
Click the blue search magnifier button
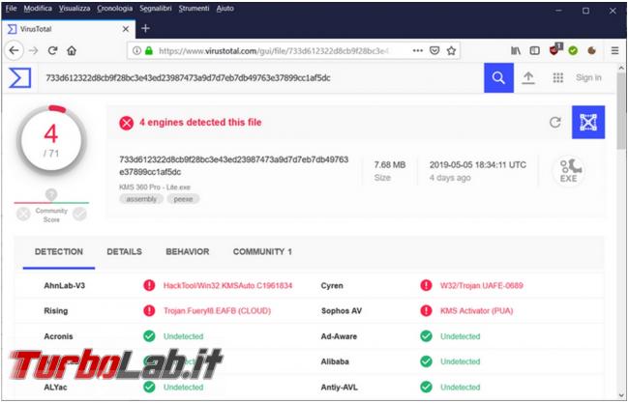click(498, 77)
